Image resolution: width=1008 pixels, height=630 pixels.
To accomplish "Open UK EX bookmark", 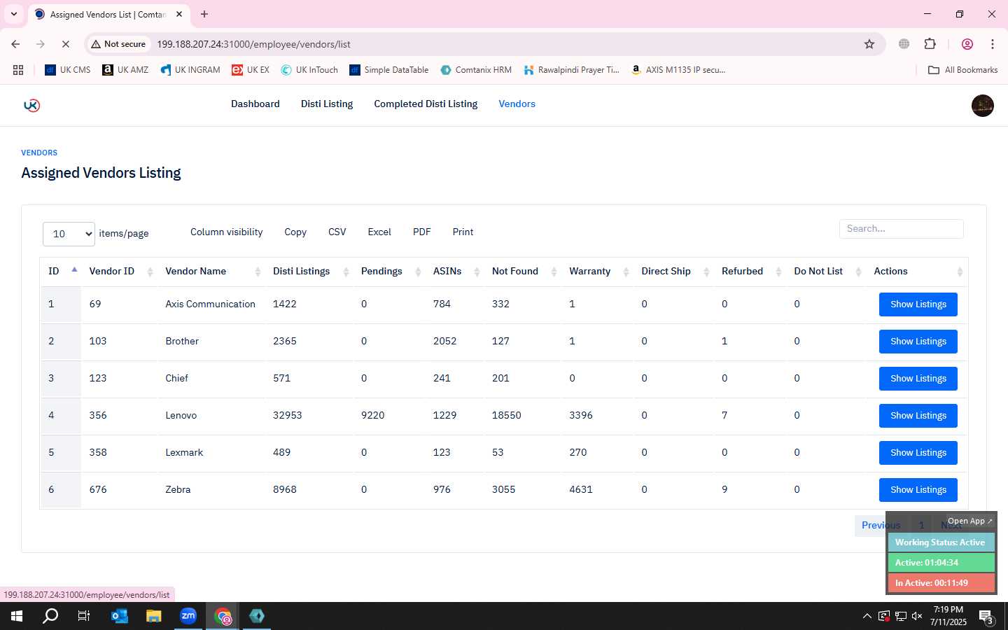I will [x=251, y=70].
